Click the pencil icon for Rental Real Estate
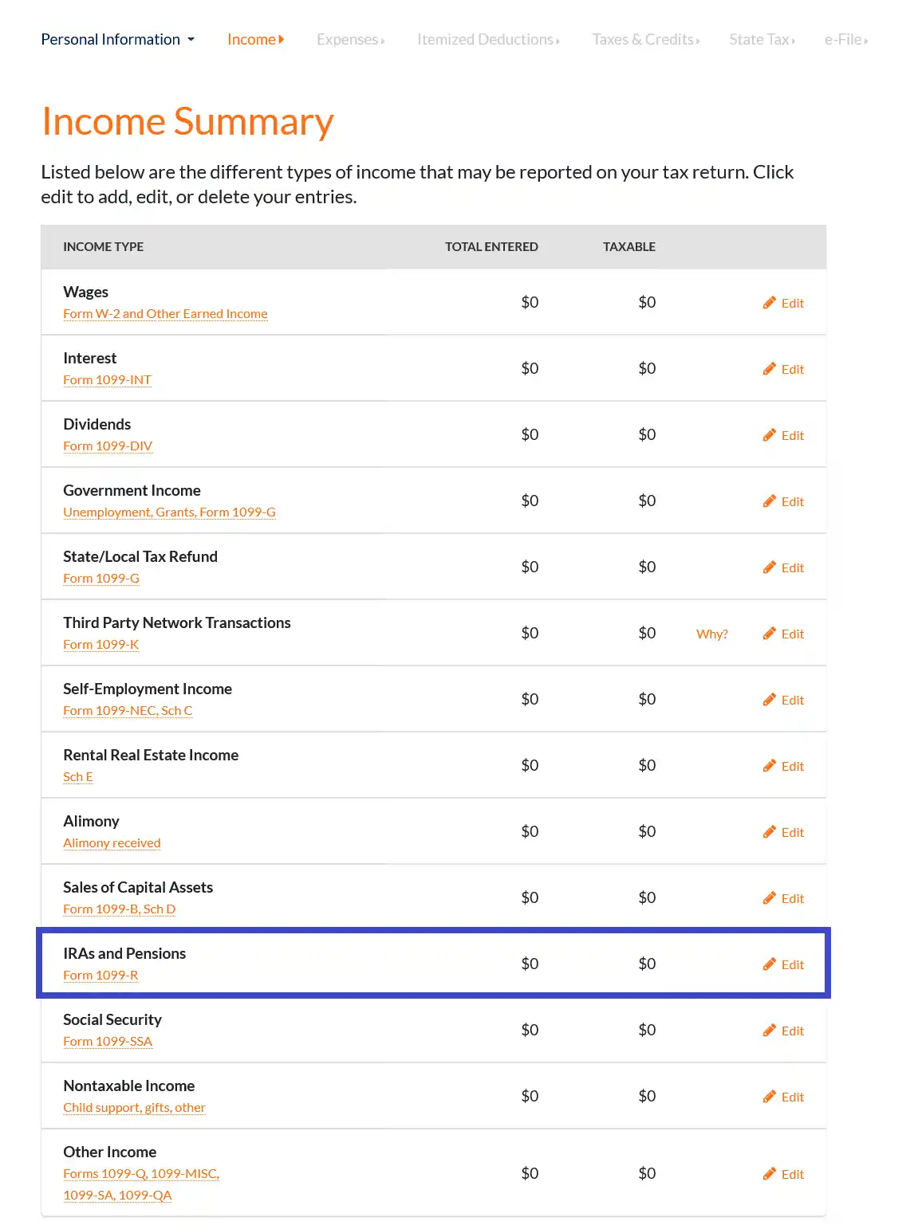Screen dimensions: 922x1229 [x=769, y=766]
